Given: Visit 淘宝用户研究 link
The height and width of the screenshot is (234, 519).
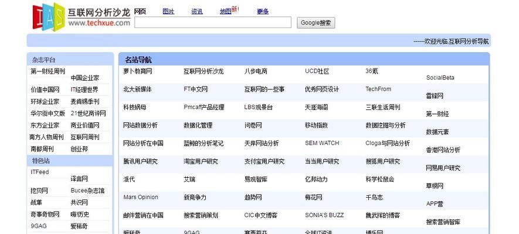Looking at the screenshot, I should tap(201, 161).
